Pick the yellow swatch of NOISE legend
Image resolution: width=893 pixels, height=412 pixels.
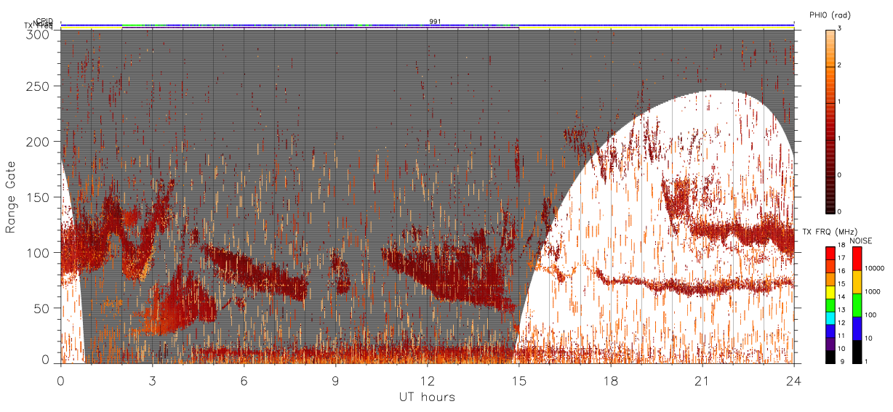(856, 282)
